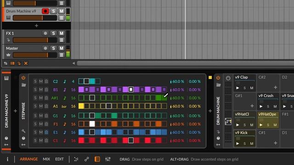Toggle first step in C1 lane
Screen dimensions: 294x165
click(x=81, y=141)
